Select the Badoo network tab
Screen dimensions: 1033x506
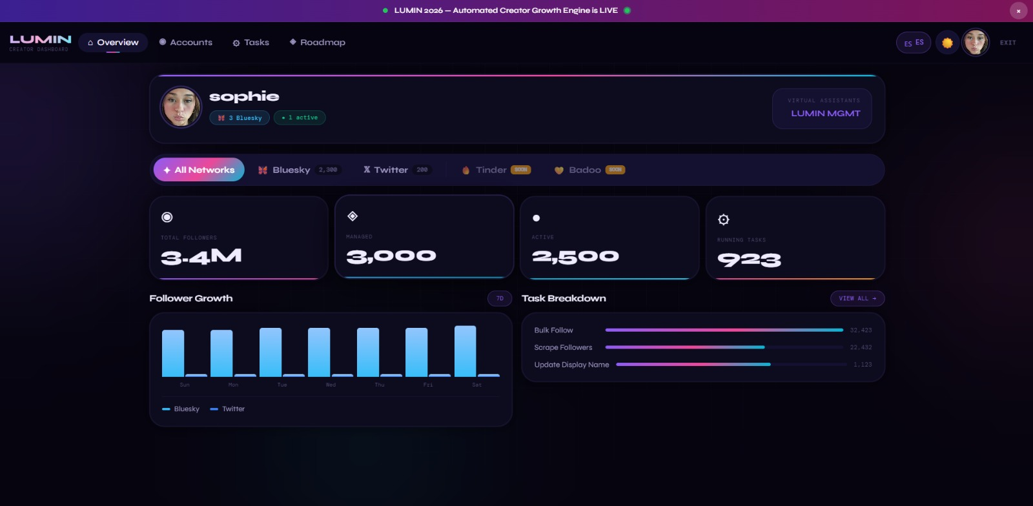coord(589,170)
